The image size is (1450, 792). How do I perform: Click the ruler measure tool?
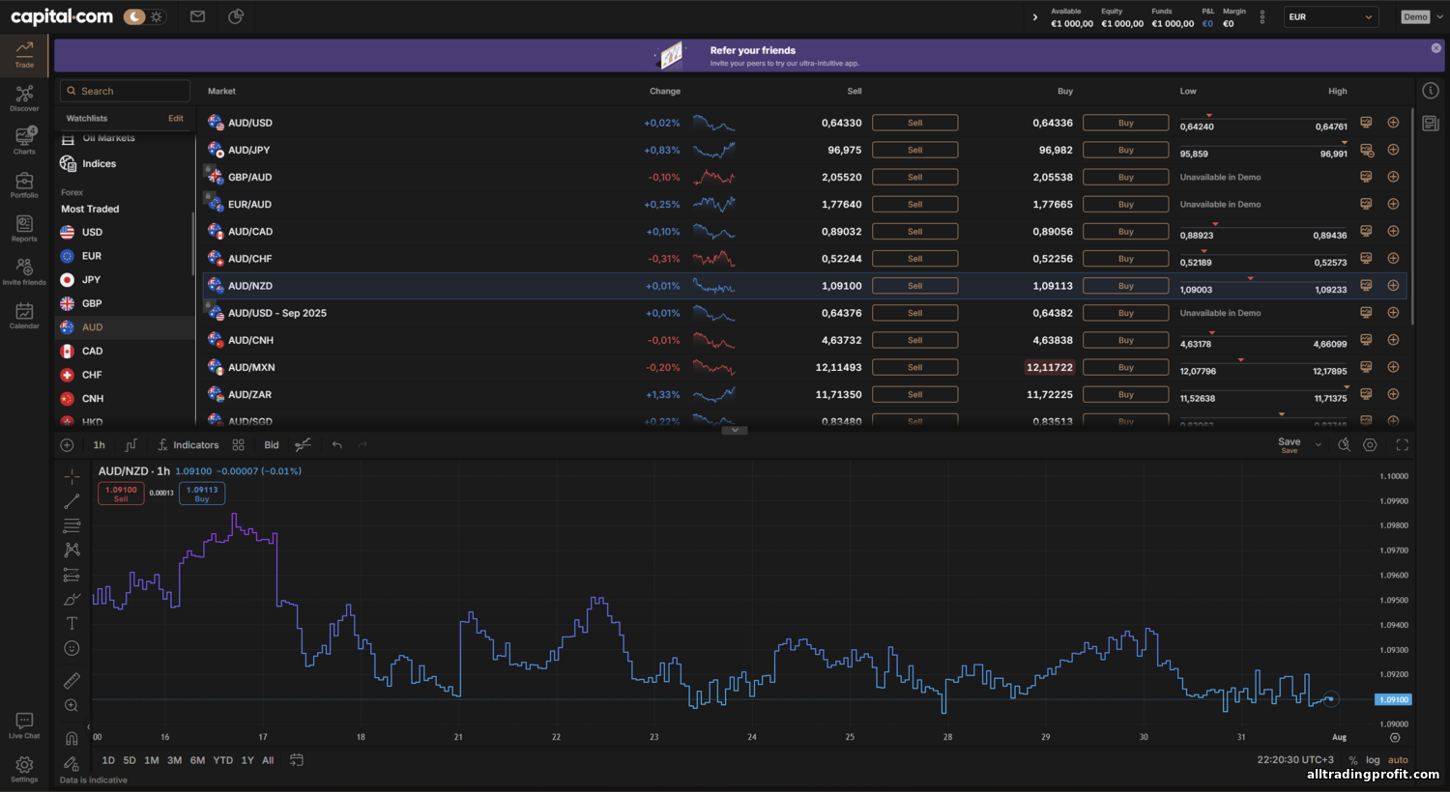pos(72,681)
